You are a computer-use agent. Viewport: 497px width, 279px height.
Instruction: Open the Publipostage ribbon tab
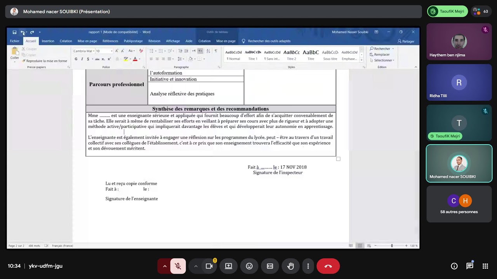coord(133,41)
